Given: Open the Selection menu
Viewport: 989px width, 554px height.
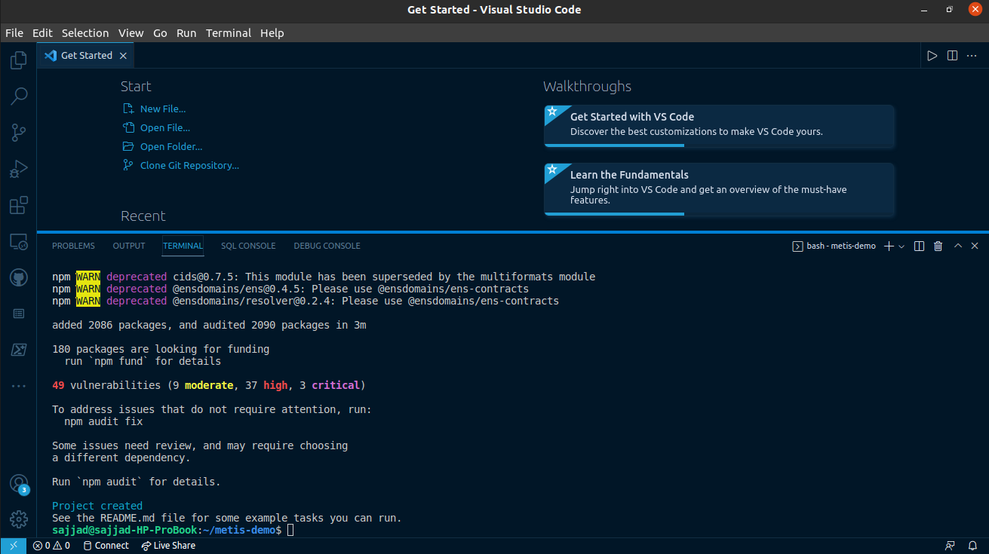Looking at the screenshot, I should tap(85, 33).
